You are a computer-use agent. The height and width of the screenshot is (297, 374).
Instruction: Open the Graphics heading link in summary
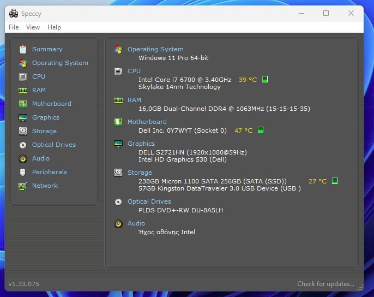pos(141,144)
